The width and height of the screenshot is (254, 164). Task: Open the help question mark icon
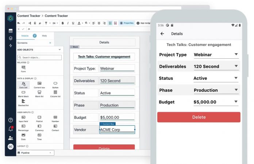pyautogui.click(x=11, y=120)
